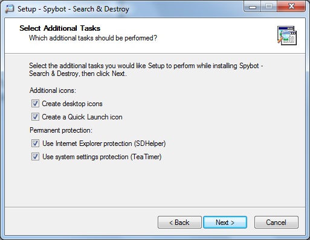Close the Setup window
The image size is (310, 240).
[x=291, y=7]
